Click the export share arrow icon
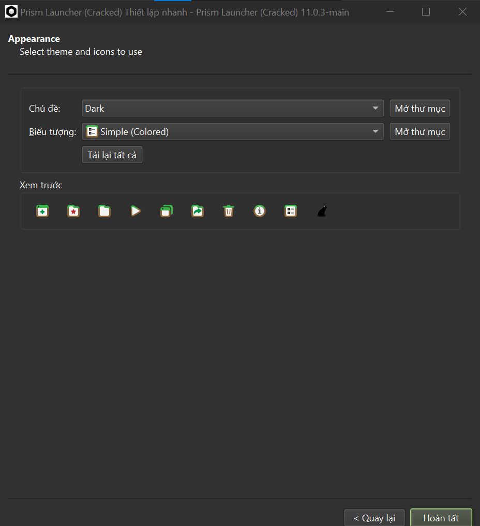Viewport: 480px width, 526px height. coord(198,211)
